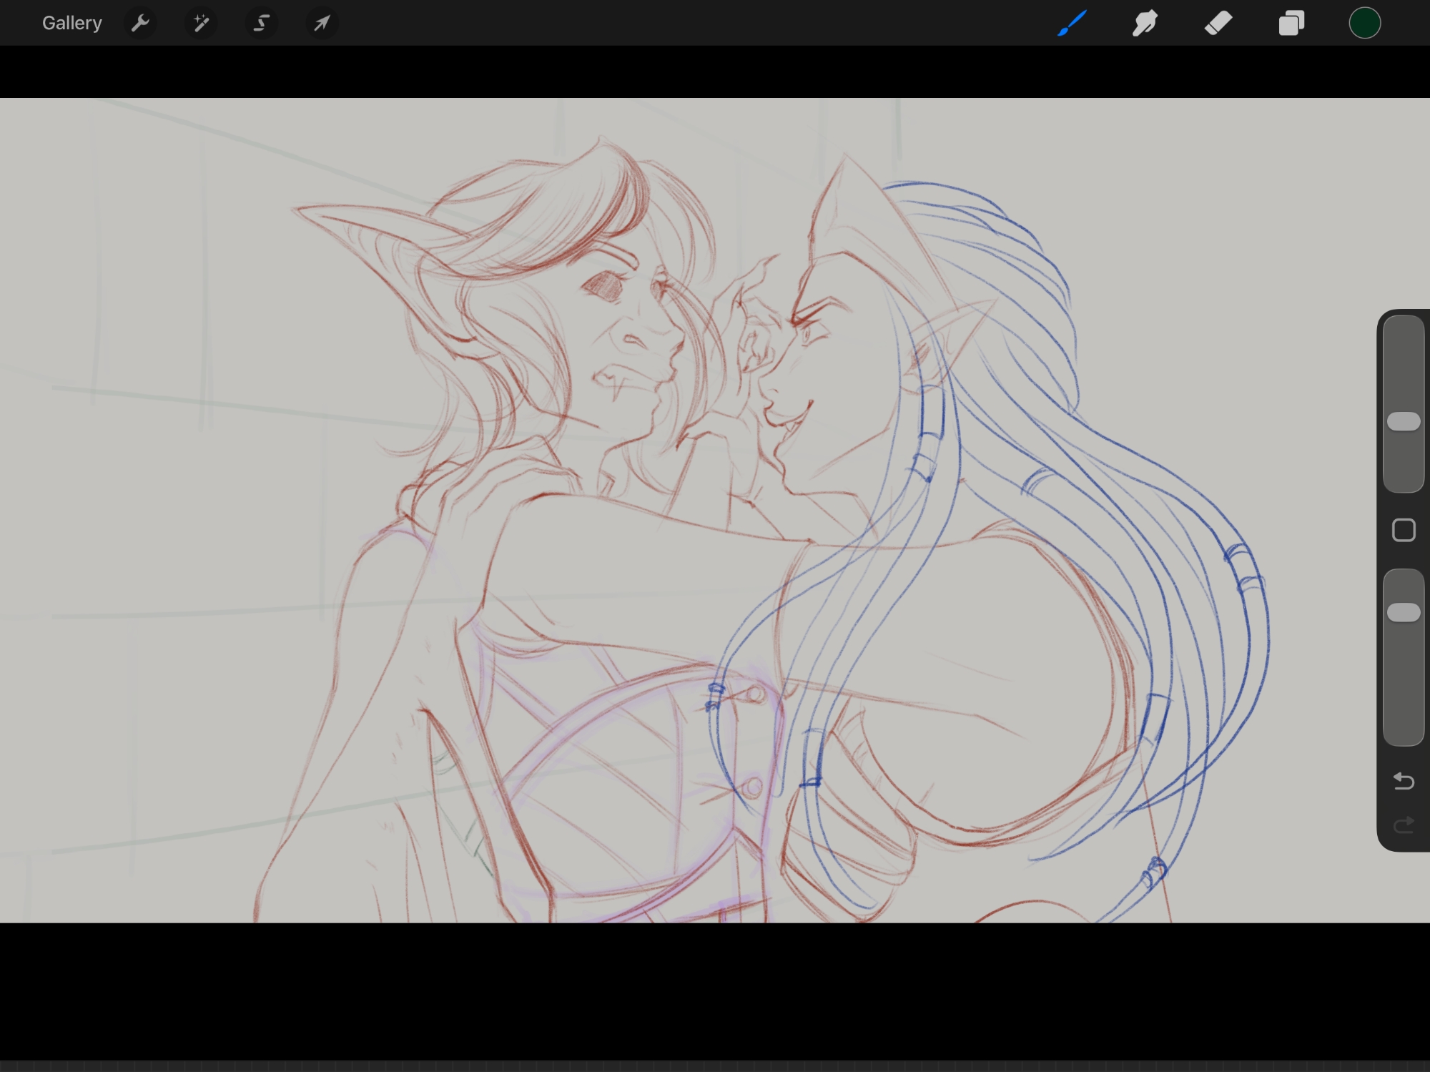This screenshot has width=1430, height=1072.
Task: Select the Smudge tool
Action: pos(1145,23)
